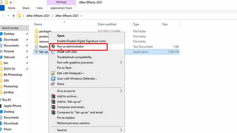Open the Share ribbon tab

tap(26, 8)
